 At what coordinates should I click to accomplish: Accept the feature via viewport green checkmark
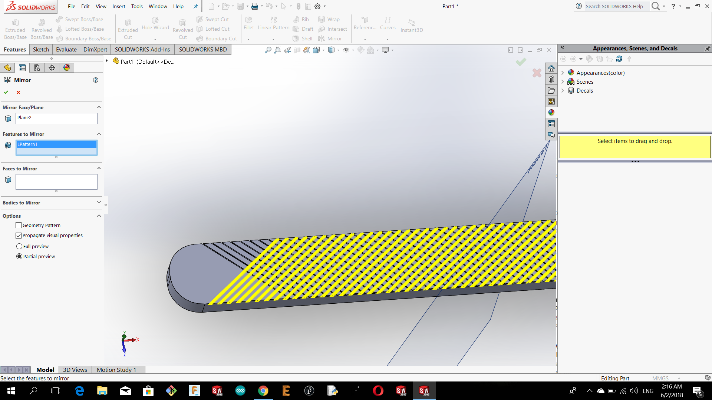521,62
